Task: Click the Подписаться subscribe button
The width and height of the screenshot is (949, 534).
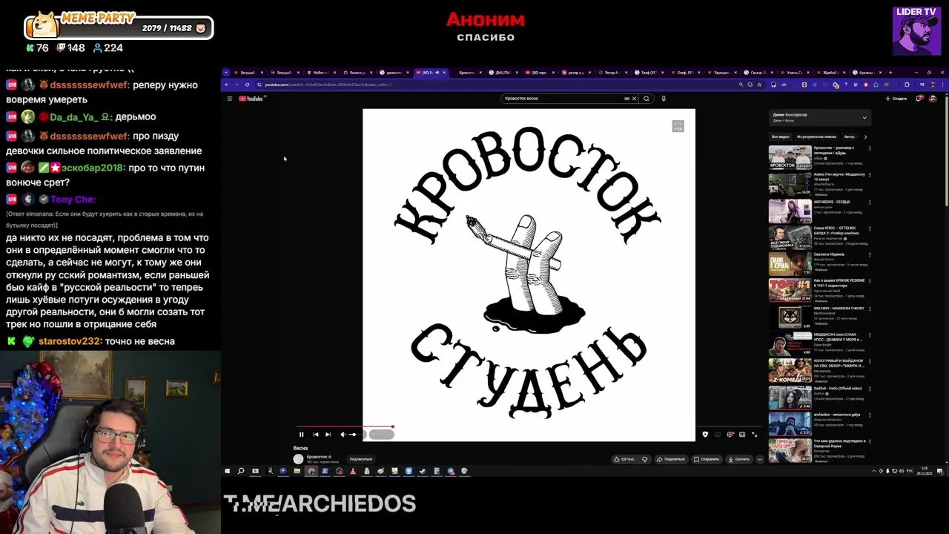Action: point(361,459)
